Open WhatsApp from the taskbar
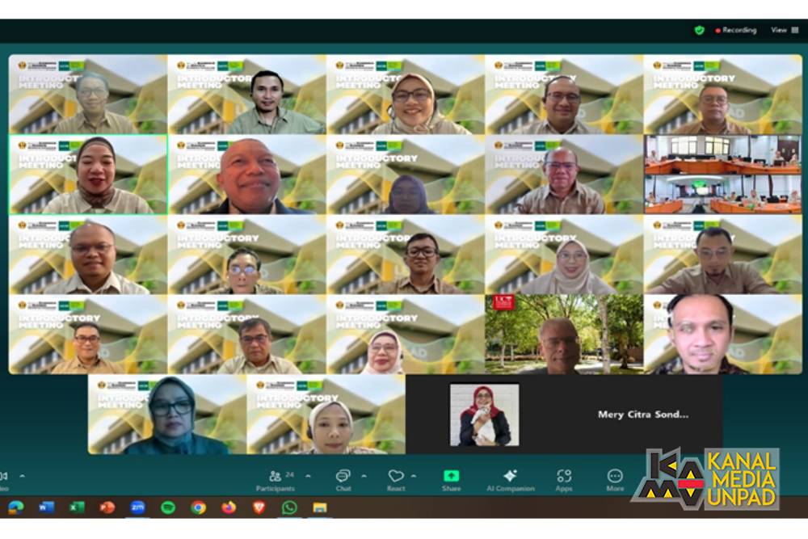Viewport: 808px width, 539px height. (289, 507)
